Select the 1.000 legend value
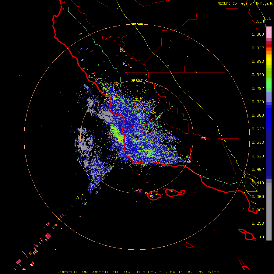Viewport: 274px width, 274px height. tap(258, 34)
